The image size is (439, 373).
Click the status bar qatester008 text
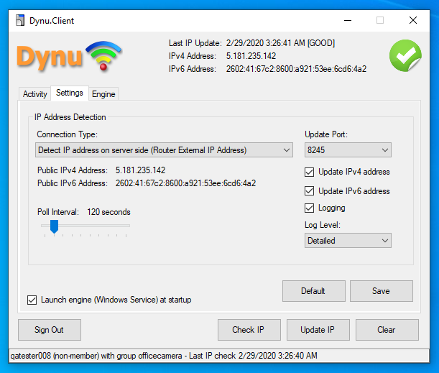pyautogui.click(x=164, y=356)
